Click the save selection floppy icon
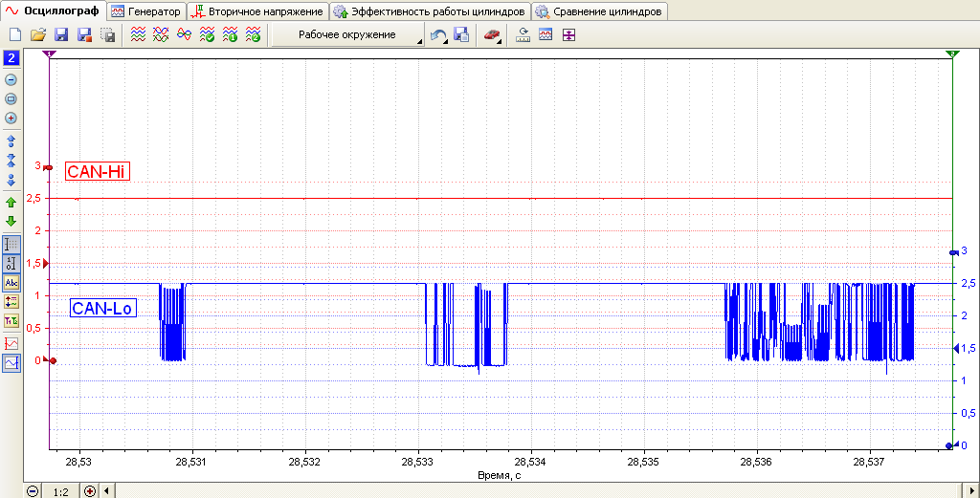 107,35
